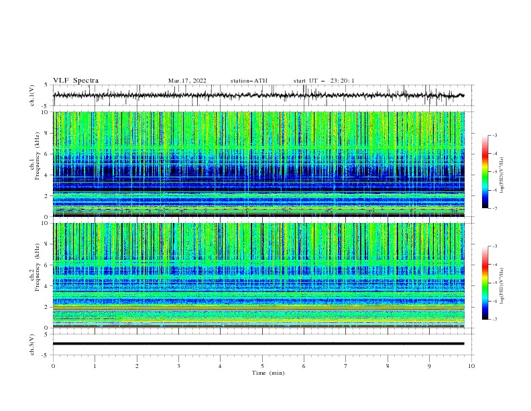Click the "start UT = 23:20:1" text
The image size is (531, 411).
[324, 81]
